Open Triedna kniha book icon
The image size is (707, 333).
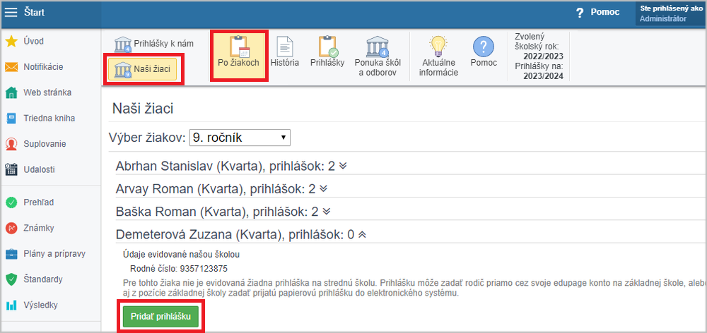tap(11, 119)
